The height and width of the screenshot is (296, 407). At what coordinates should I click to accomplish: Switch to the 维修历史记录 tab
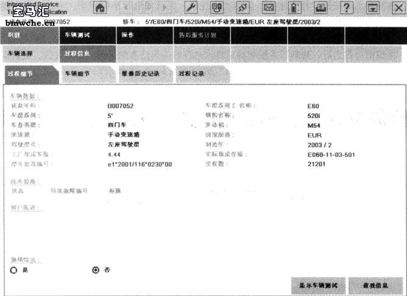click(146, 74)
